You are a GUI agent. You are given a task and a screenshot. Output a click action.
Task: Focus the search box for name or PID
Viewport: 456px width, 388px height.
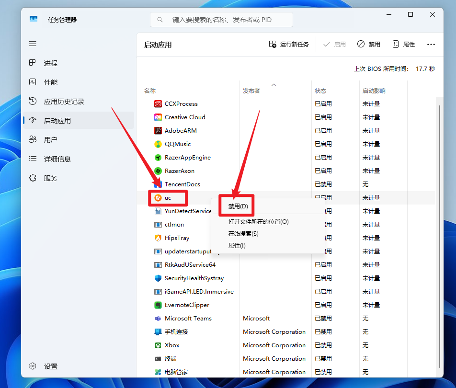[x=221, y=20]
